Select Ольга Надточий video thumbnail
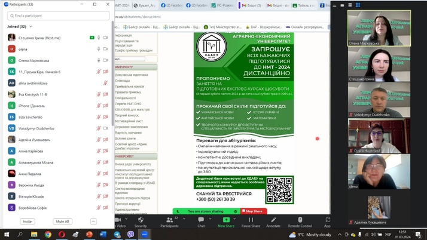427x240 pixels. tap(379, 136)
